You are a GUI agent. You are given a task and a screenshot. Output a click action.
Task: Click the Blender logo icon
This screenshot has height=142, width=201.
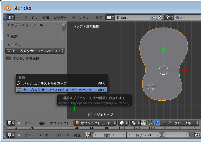point(7,8)
